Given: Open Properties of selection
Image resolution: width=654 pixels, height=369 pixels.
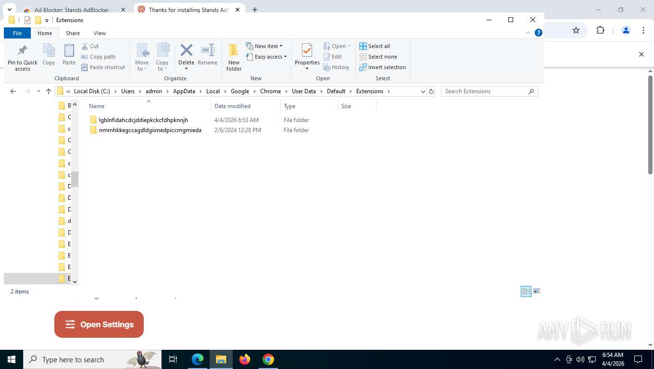Looking at the screenshot, I should (307, 57).
